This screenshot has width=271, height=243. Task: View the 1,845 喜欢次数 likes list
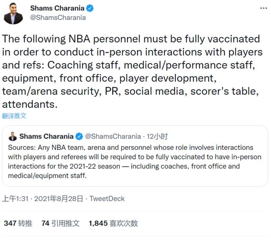click(113, 224)
